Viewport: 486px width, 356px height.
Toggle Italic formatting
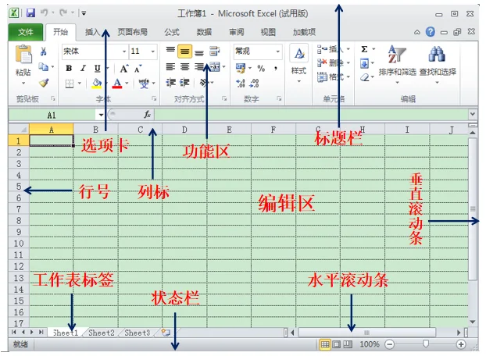[83, 69]
